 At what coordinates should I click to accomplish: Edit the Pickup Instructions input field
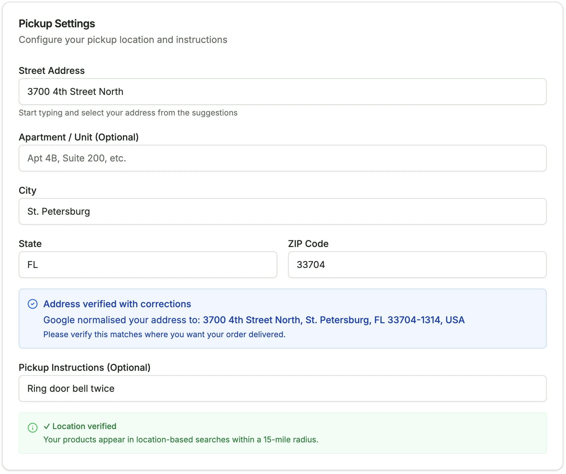[282, 388]
